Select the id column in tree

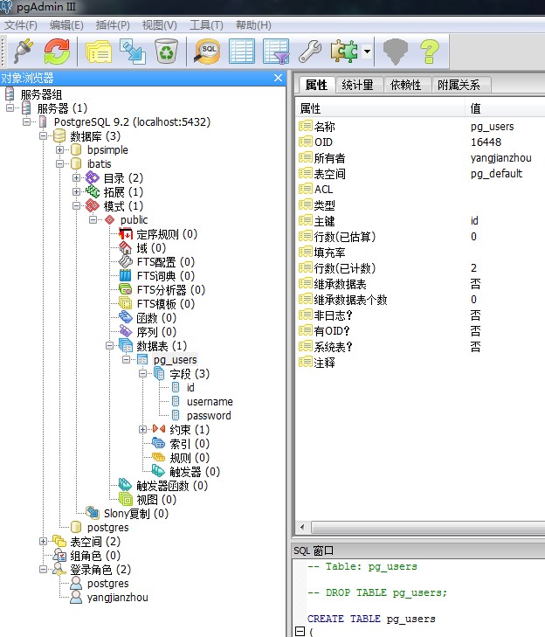(190, 388)
